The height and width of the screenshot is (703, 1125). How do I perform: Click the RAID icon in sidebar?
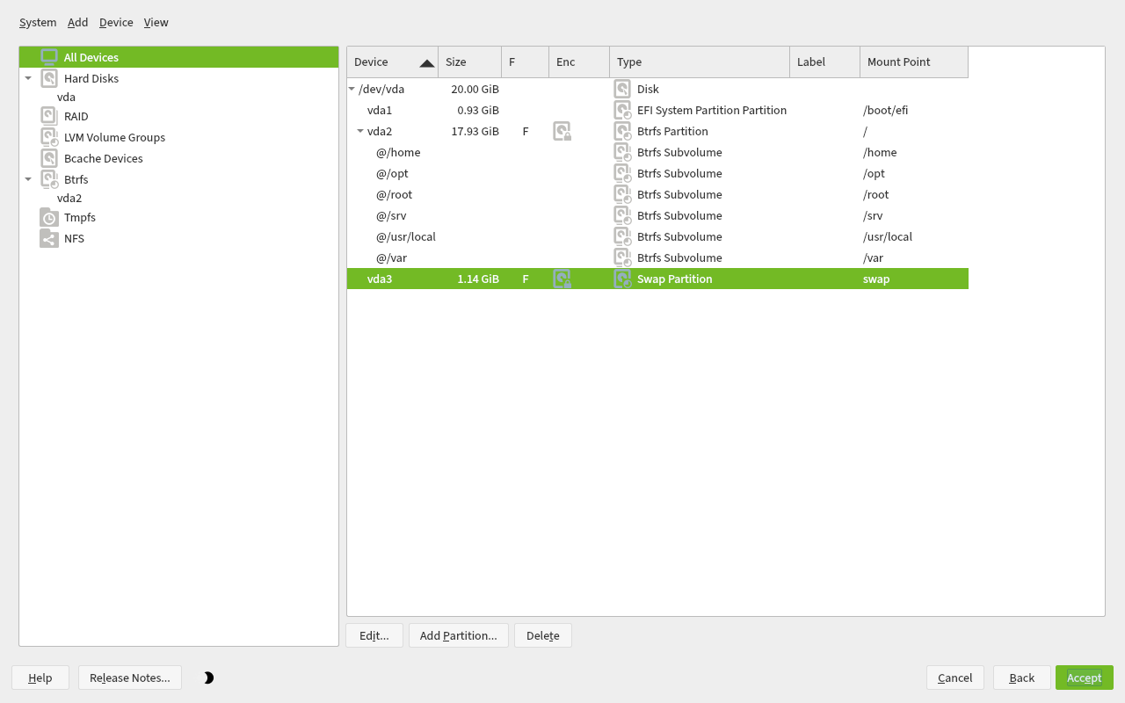click(x=49, y=116)
